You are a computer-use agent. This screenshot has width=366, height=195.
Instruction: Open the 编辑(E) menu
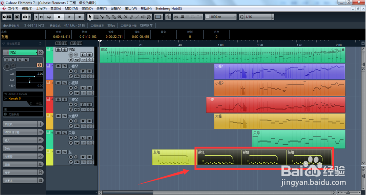[x=27, y=8]
